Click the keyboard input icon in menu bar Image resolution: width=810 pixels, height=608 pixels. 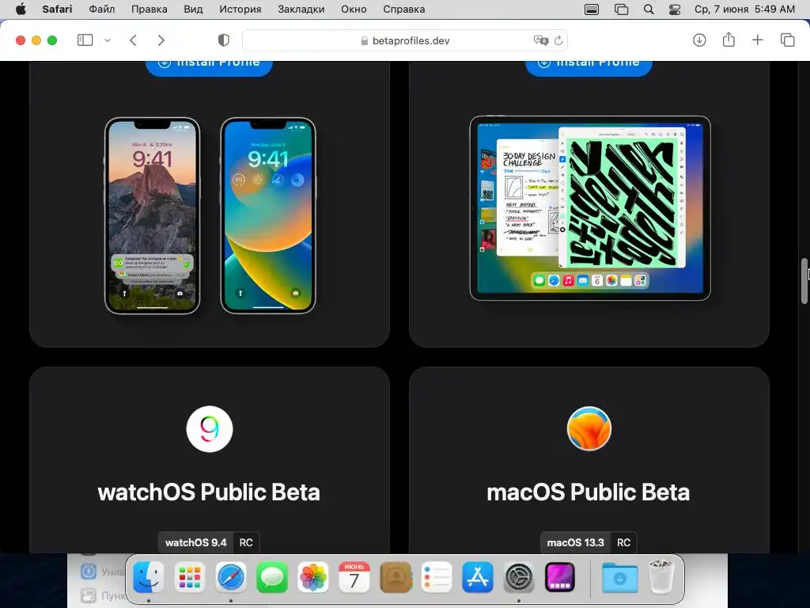[x=592, y=9]
